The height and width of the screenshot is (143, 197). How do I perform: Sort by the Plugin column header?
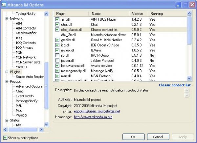pos(71,13)
